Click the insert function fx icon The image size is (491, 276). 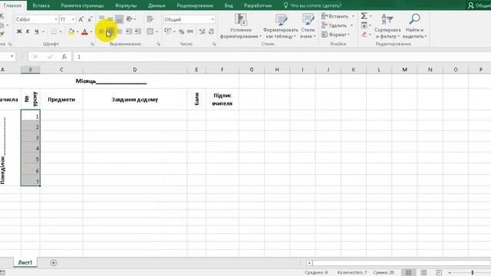click(x=64, y=57)
